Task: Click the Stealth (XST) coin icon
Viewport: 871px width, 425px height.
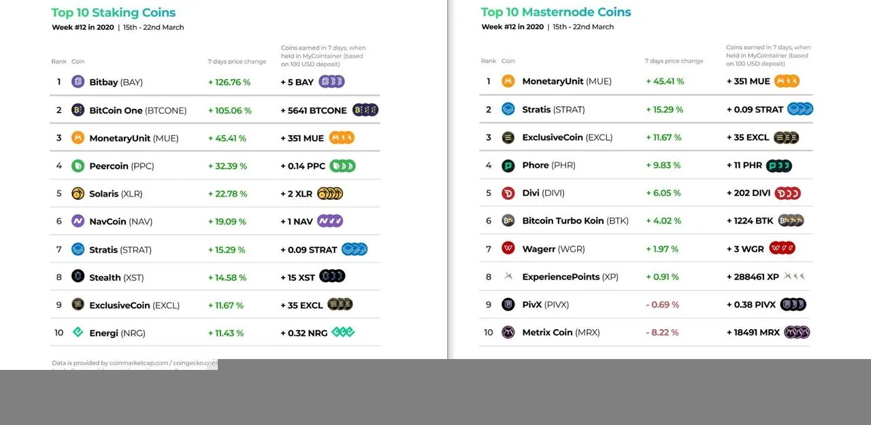Action: coord(78,277)
